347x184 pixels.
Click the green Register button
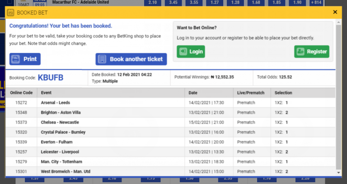[x=312, y=52]
